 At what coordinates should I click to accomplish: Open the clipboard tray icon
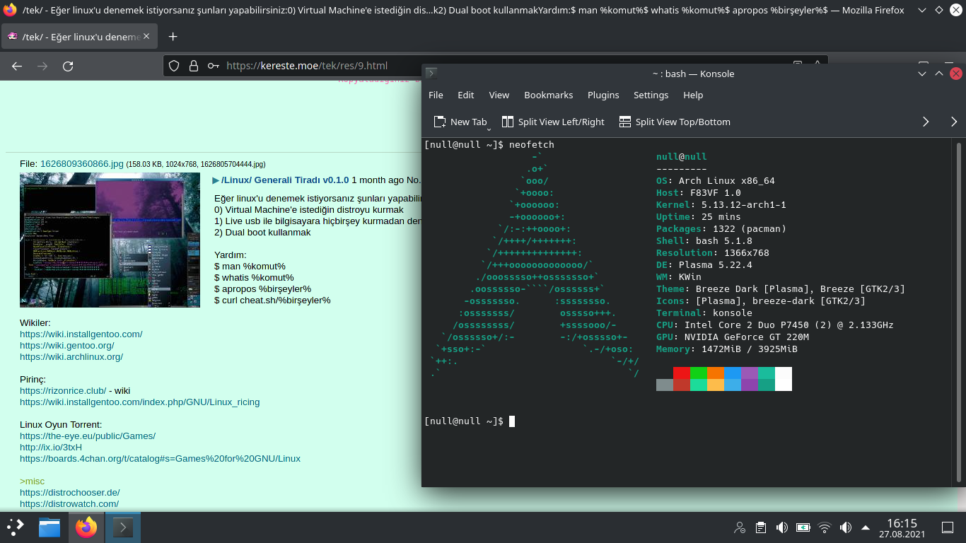(x=761, y=527)
